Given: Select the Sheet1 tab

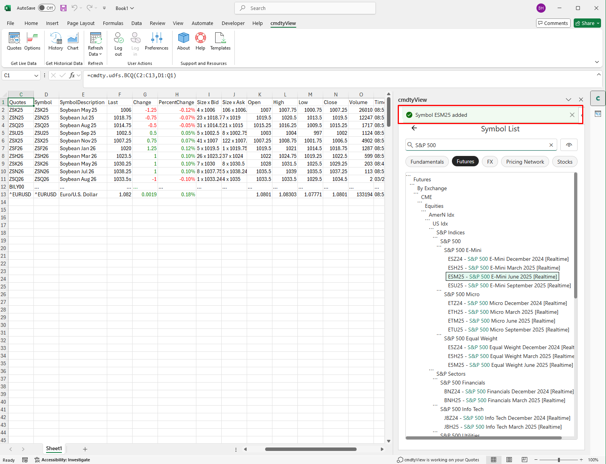Looking at the screenshot, I should click(54, 449).
